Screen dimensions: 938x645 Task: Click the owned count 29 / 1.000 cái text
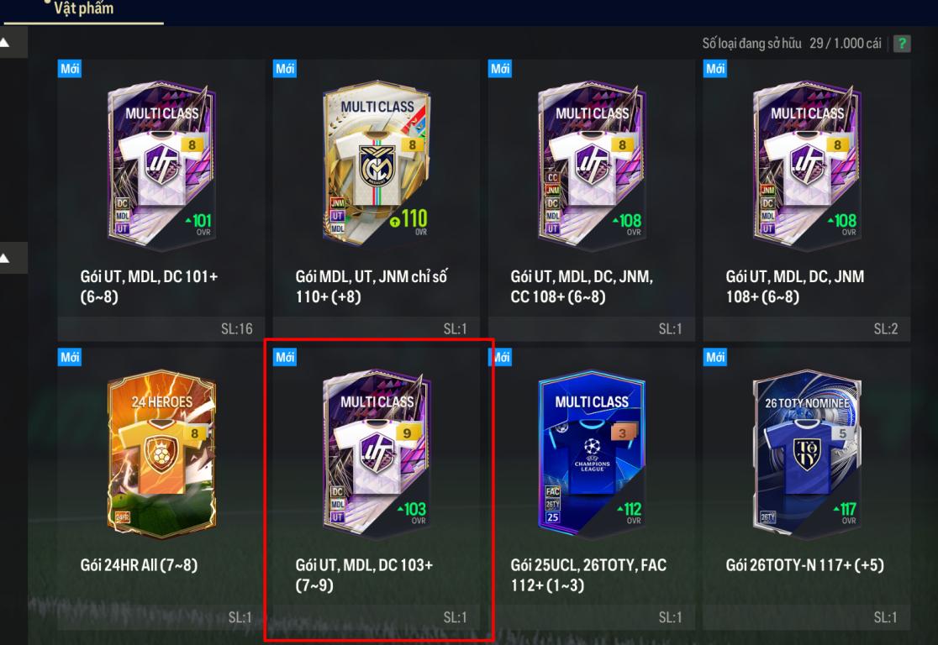click(845, 43)
